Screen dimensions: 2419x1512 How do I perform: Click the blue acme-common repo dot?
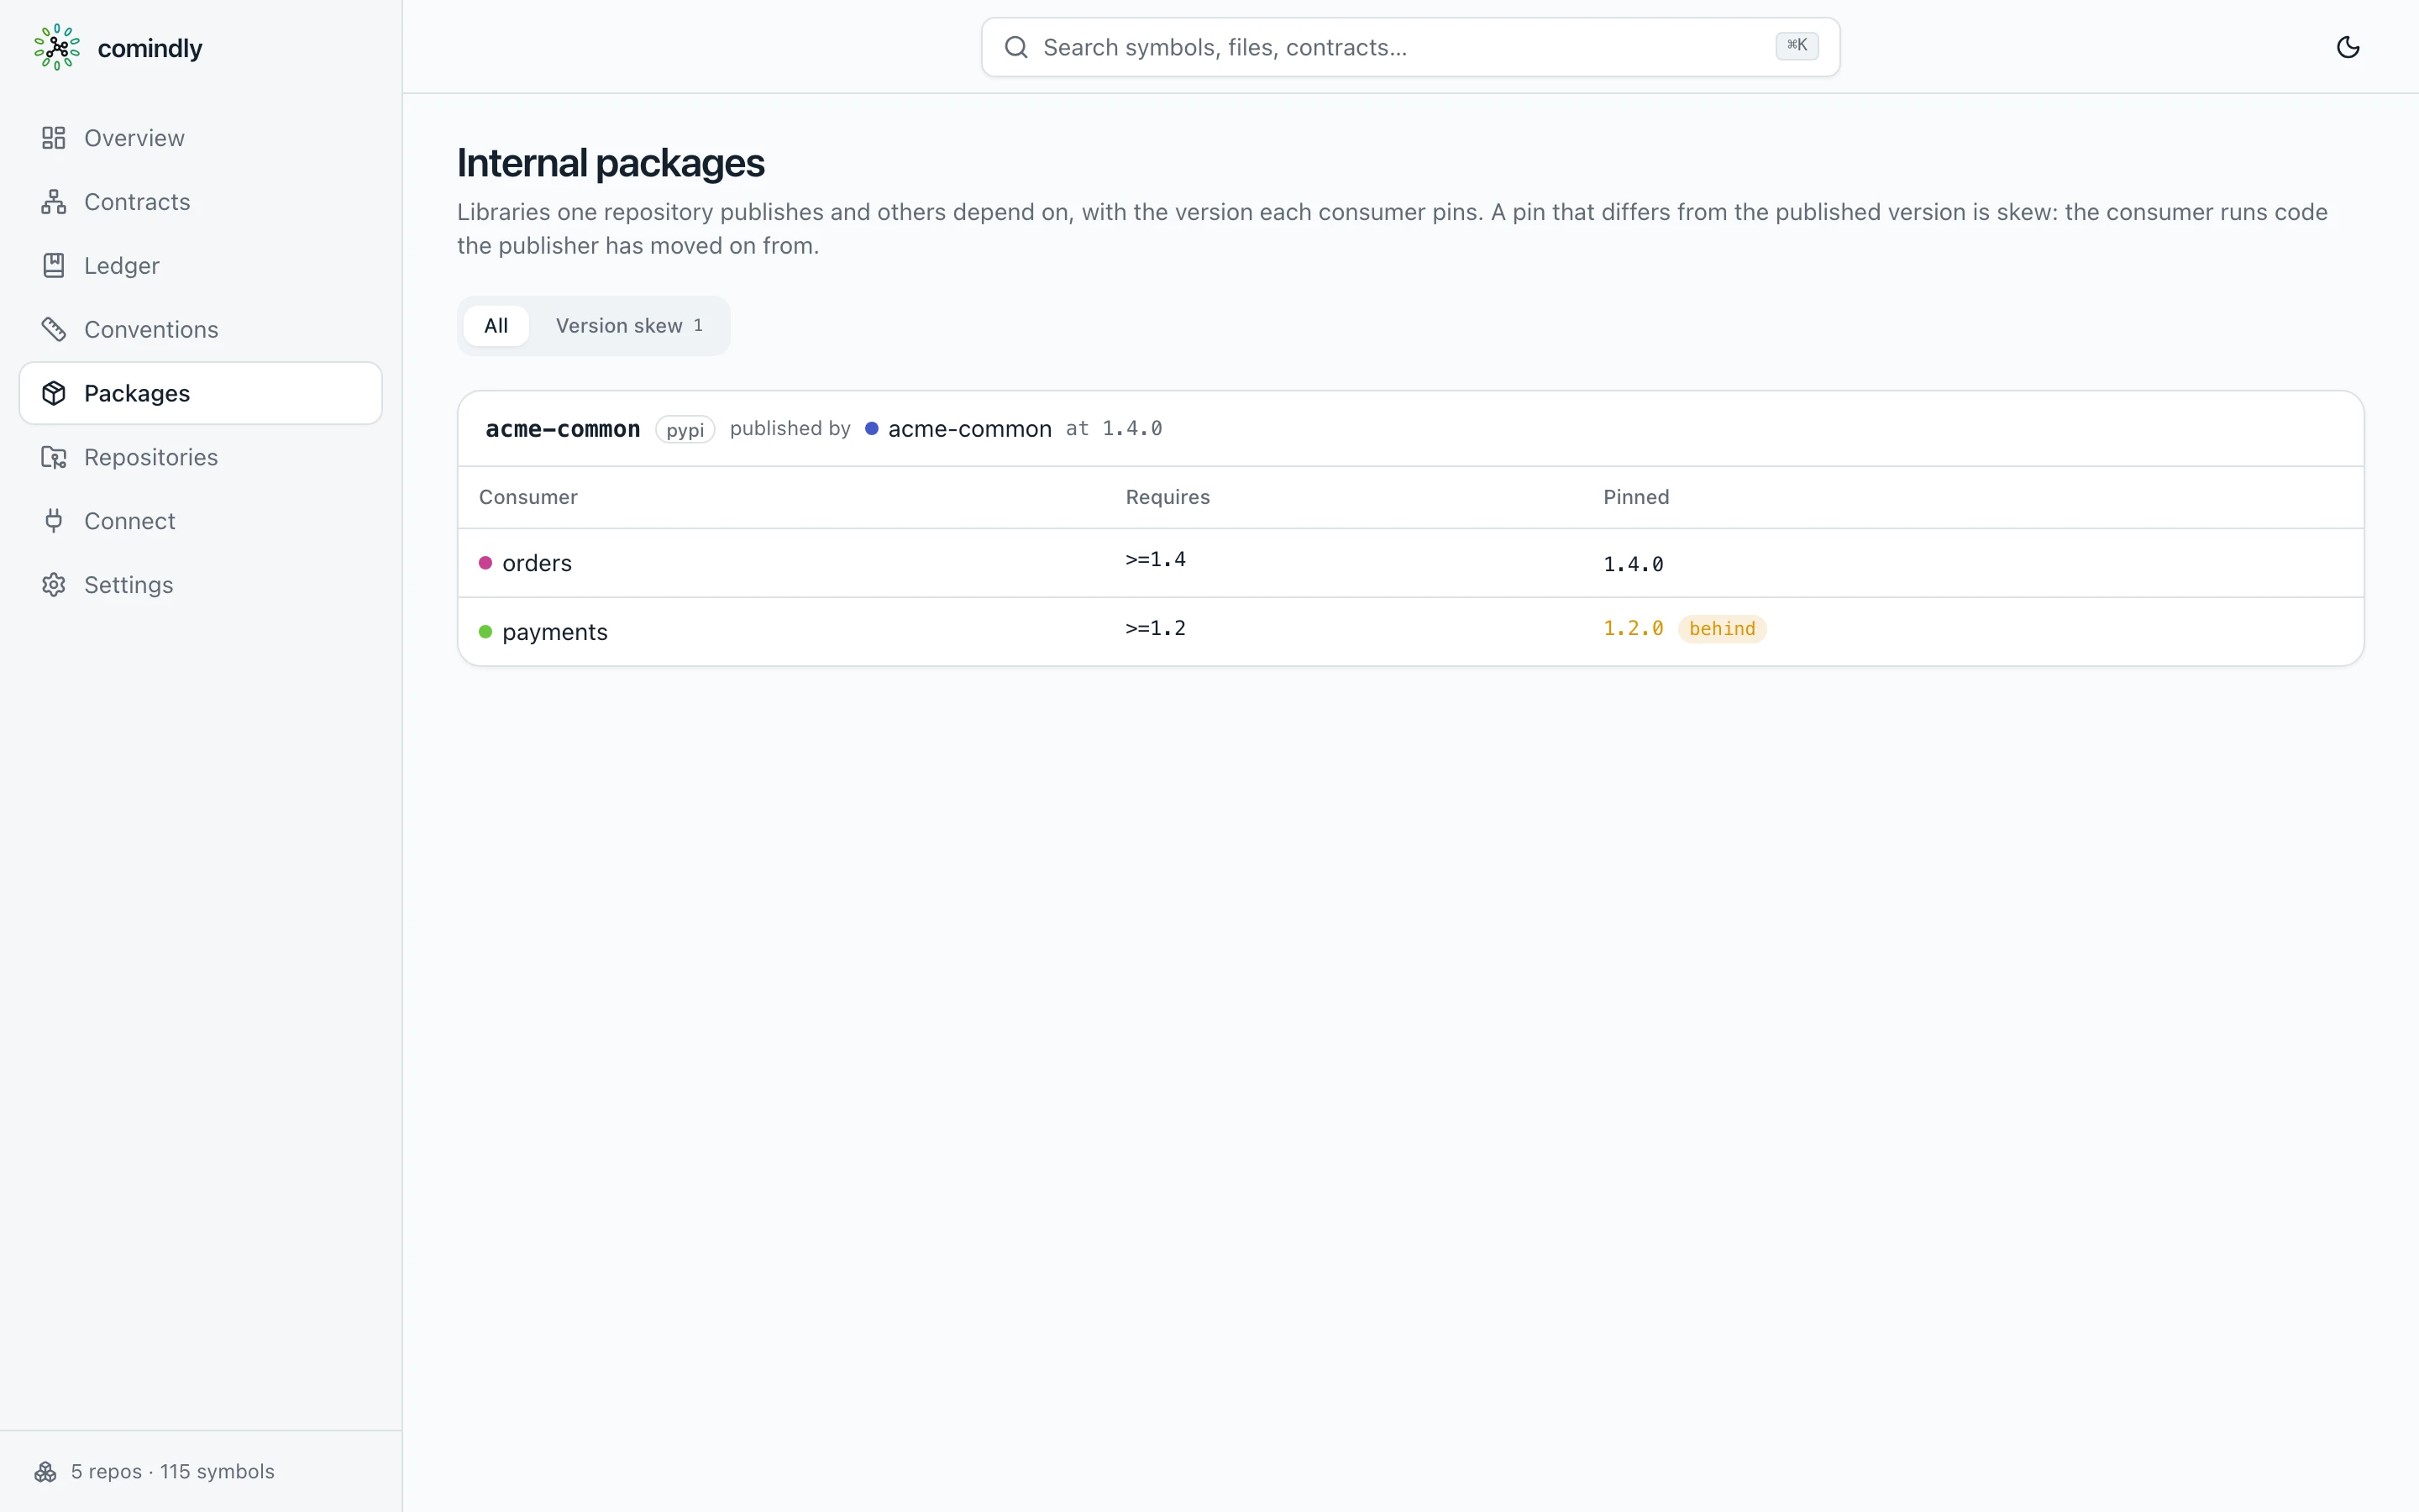[872, 428]
